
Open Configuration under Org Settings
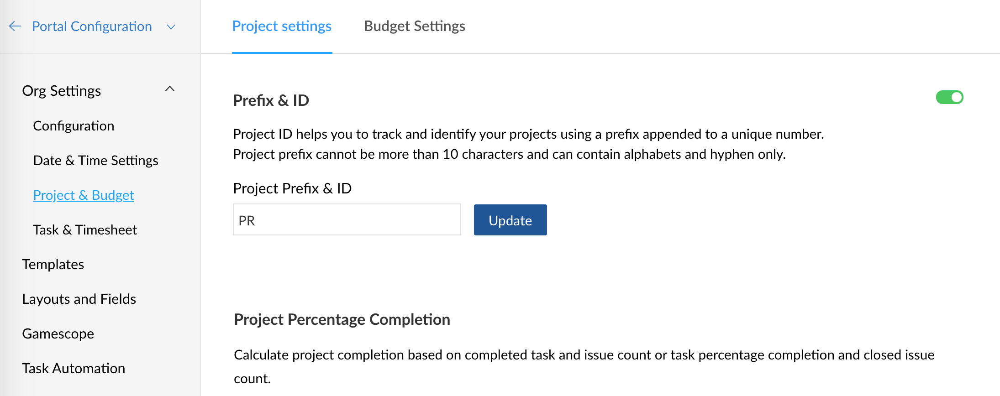tap(74, 126)
